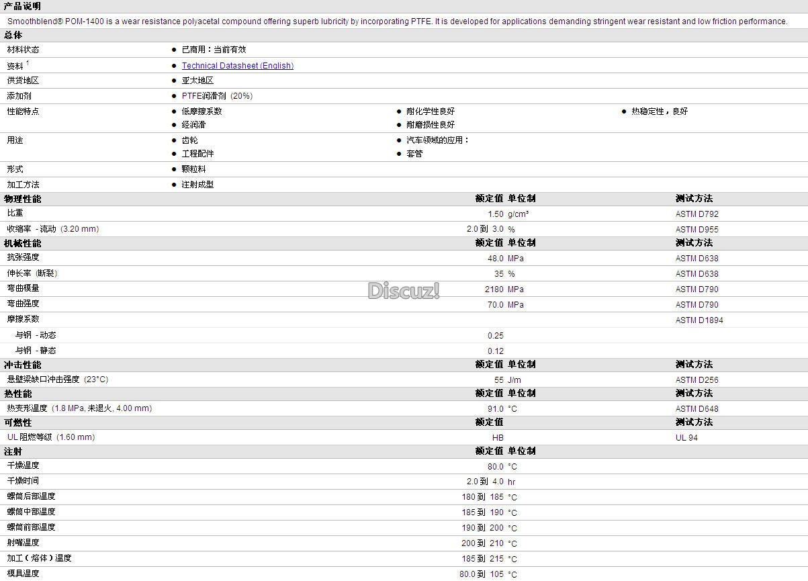
Task: Click the 加工（熔体）温度 label
Action: coord(40,558)
